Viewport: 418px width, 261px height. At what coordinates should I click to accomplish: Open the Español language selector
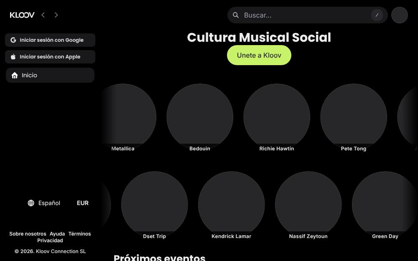click(44, 203)
